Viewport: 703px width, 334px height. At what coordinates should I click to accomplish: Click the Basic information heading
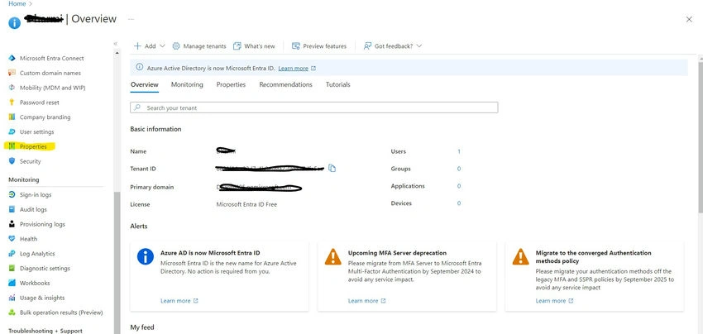pos(155,129)
